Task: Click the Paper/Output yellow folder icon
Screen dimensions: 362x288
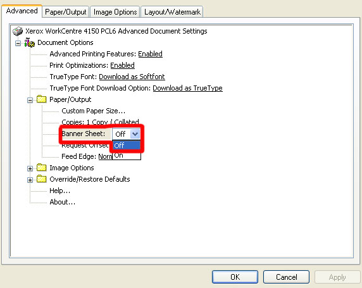Action: (42, 99)
